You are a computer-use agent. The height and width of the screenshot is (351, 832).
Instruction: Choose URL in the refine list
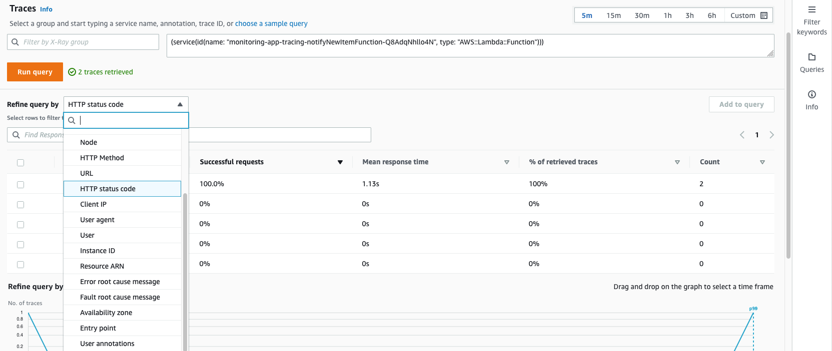(122, 173)
